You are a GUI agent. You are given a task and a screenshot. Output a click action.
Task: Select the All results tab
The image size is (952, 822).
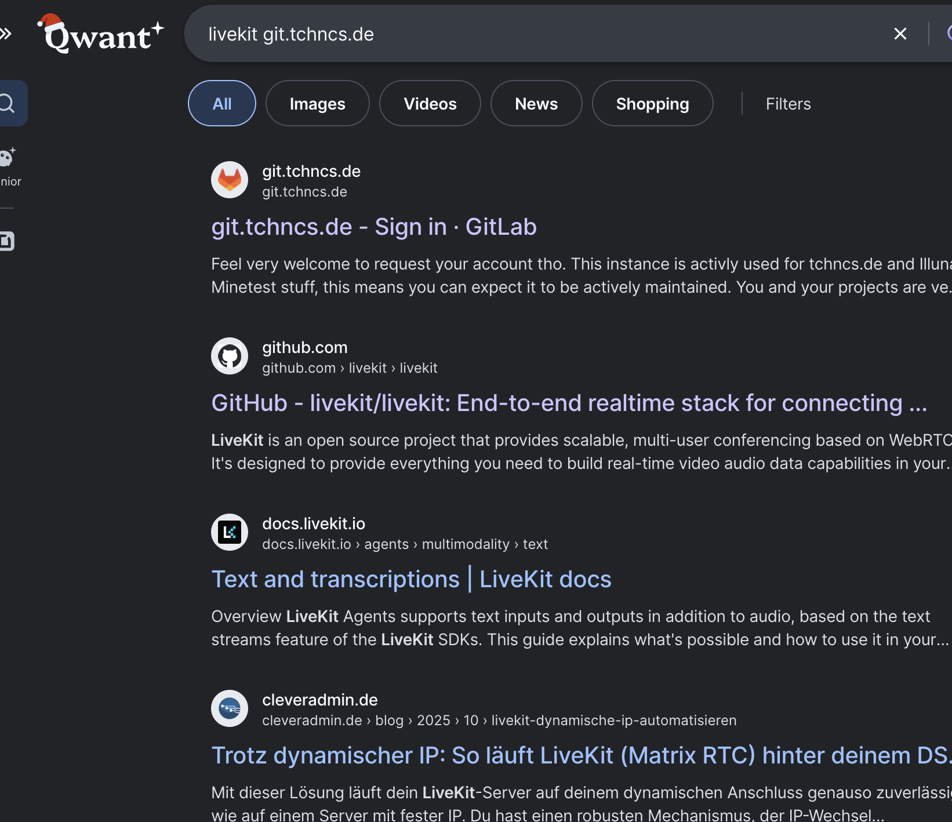222,104
